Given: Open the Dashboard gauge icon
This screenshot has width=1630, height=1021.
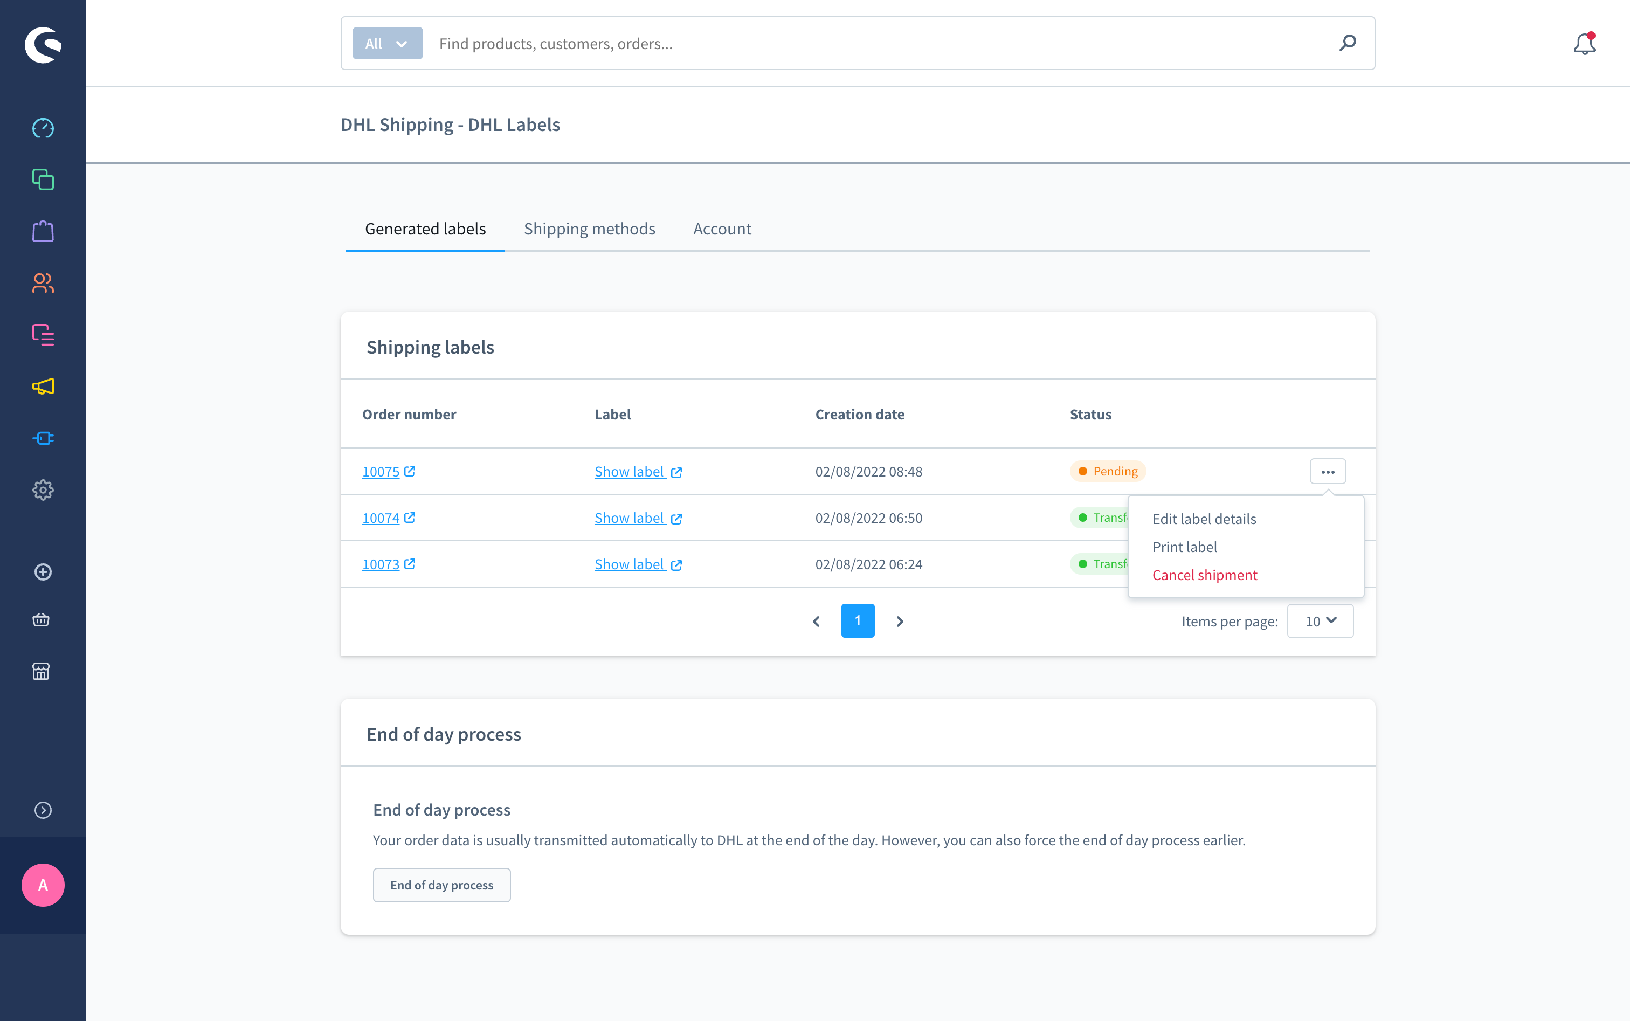Looking at the screenshot, I should [x=43, y=128].
